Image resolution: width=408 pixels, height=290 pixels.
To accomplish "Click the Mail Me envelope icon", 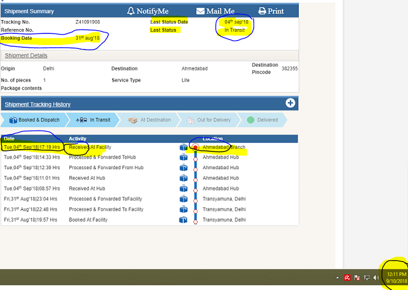I will tap(201, 11).
